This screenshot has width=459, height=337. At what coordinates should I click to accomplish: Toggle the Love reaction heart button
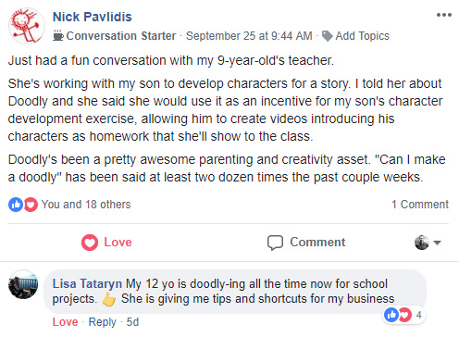click(x=106, y=243)
